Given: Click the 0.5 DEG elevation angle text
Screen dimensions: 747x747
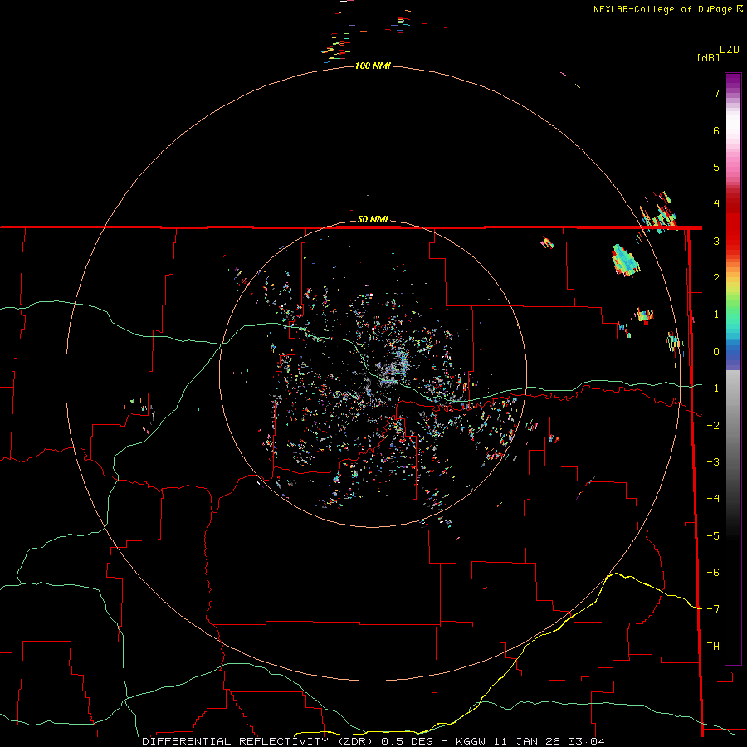Looking at the screenshot, I should [409, 741].
